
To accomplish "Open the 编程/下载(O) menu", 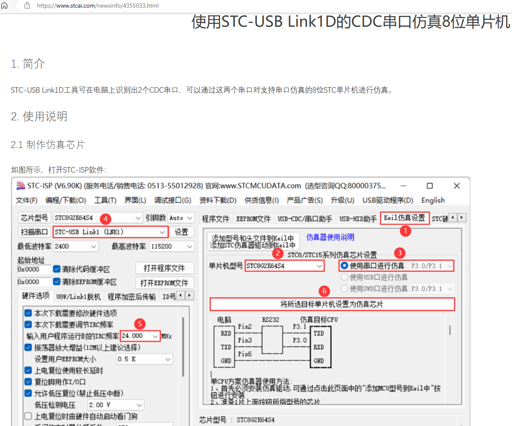I will pos(66,200).
